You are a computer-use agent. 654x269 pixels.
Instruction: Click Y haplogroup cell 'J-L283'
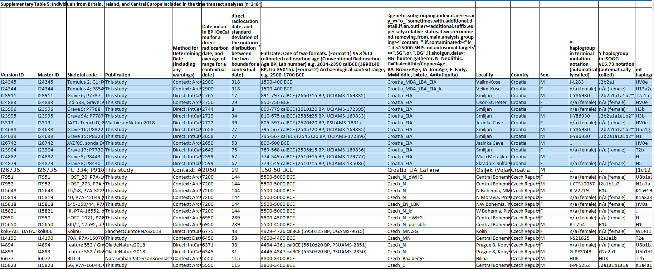click(584, 82)
